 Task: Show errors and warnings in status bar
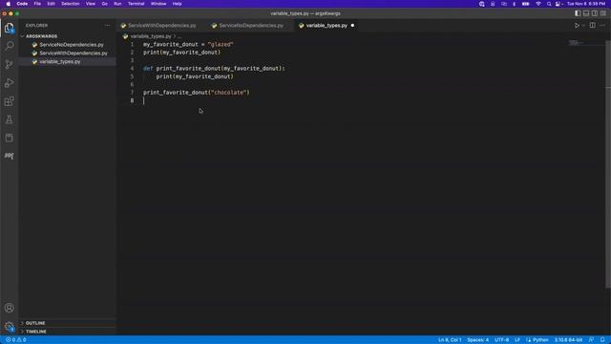[x=16, y=340]
